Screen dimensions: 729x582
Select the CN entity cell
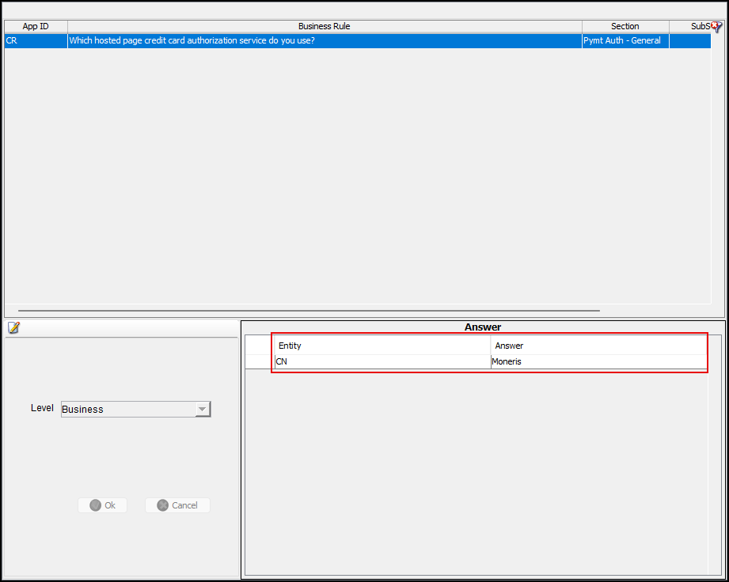tap(382, 361)
